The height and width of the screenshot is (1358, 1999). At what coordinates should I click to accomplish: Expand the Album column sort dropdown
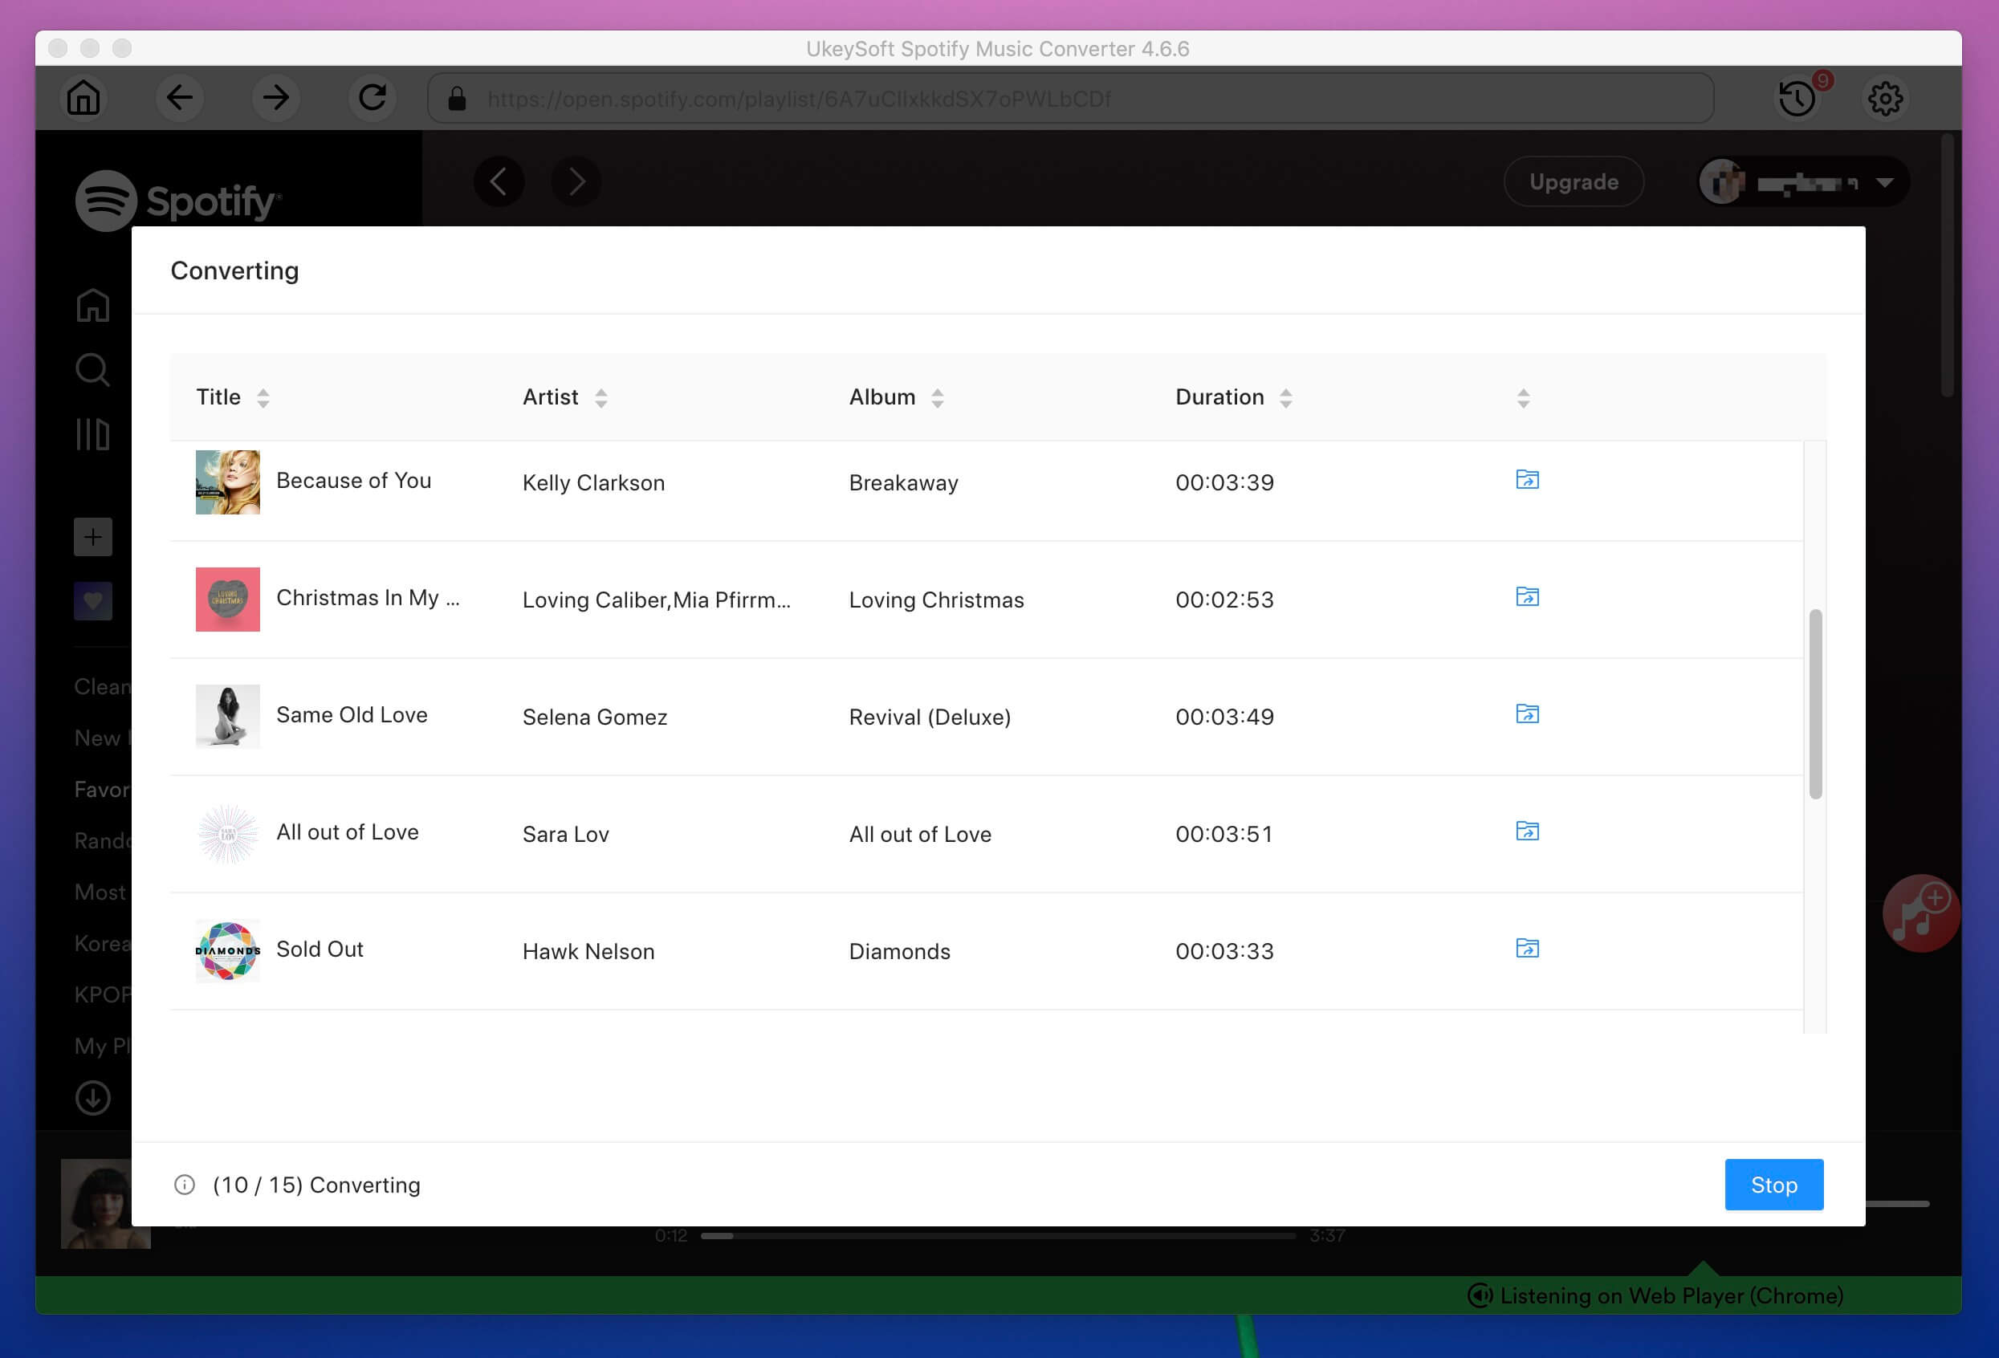pos(938,397)
